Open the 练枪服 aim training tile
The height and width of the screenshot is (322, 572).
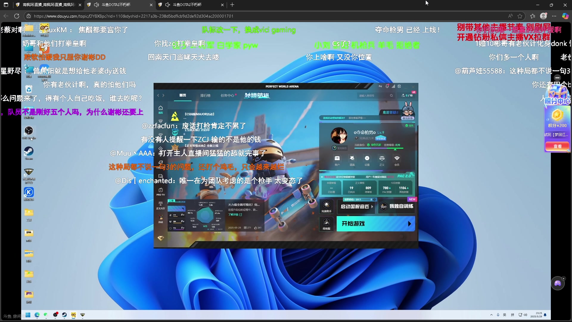pos(327,224)
